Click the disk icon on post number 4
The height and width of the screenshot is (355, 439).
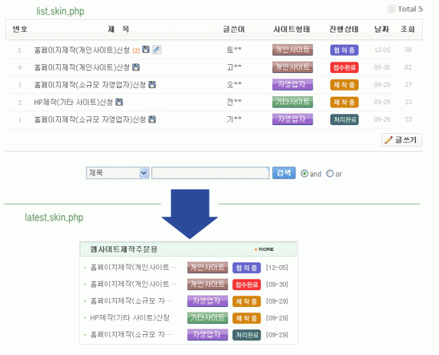(x=136, y=68)
